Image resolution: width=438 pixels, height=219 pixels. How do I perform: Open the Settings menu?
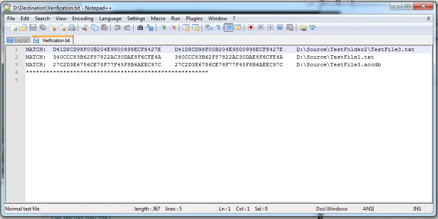coord(136,19)
